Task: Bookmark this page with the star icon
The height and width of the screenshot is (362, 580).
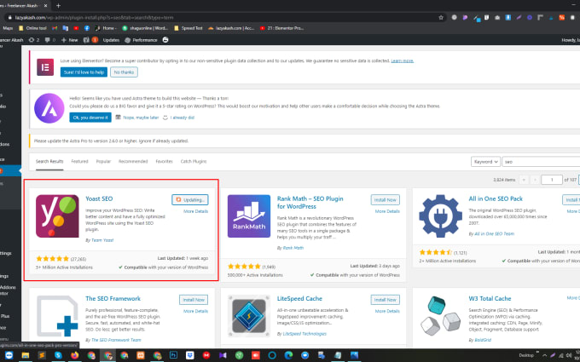Action: tap(441, 17)
